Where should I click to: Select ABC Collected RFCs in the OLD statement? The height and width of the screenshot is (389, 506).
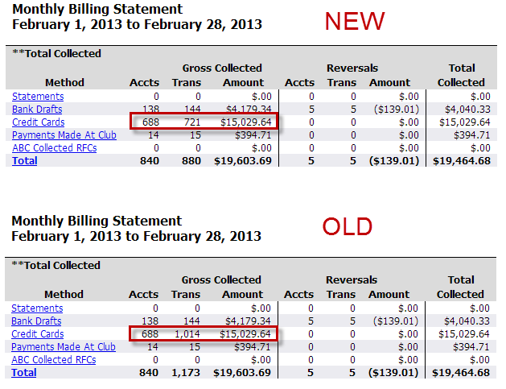(56, 360)
